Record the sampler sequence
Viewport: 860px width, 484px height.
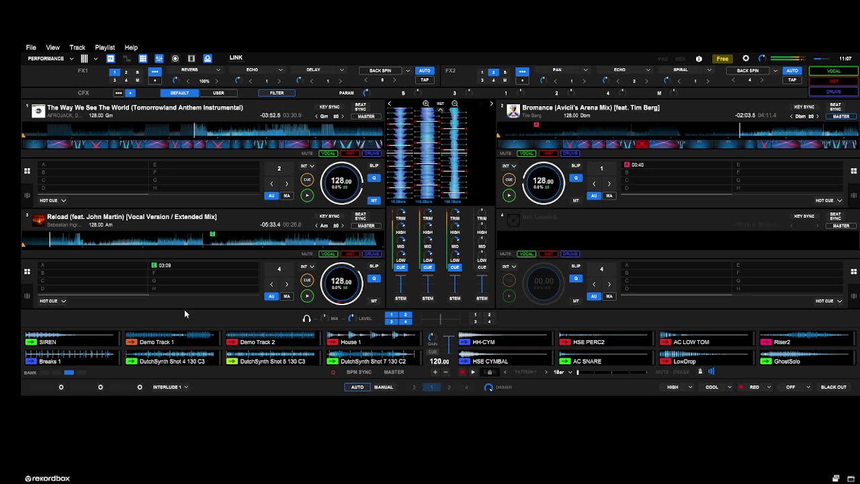(462, 372)
